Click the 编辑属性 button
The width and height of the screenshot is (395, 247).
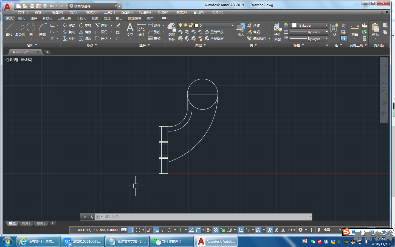click(257, 38)
